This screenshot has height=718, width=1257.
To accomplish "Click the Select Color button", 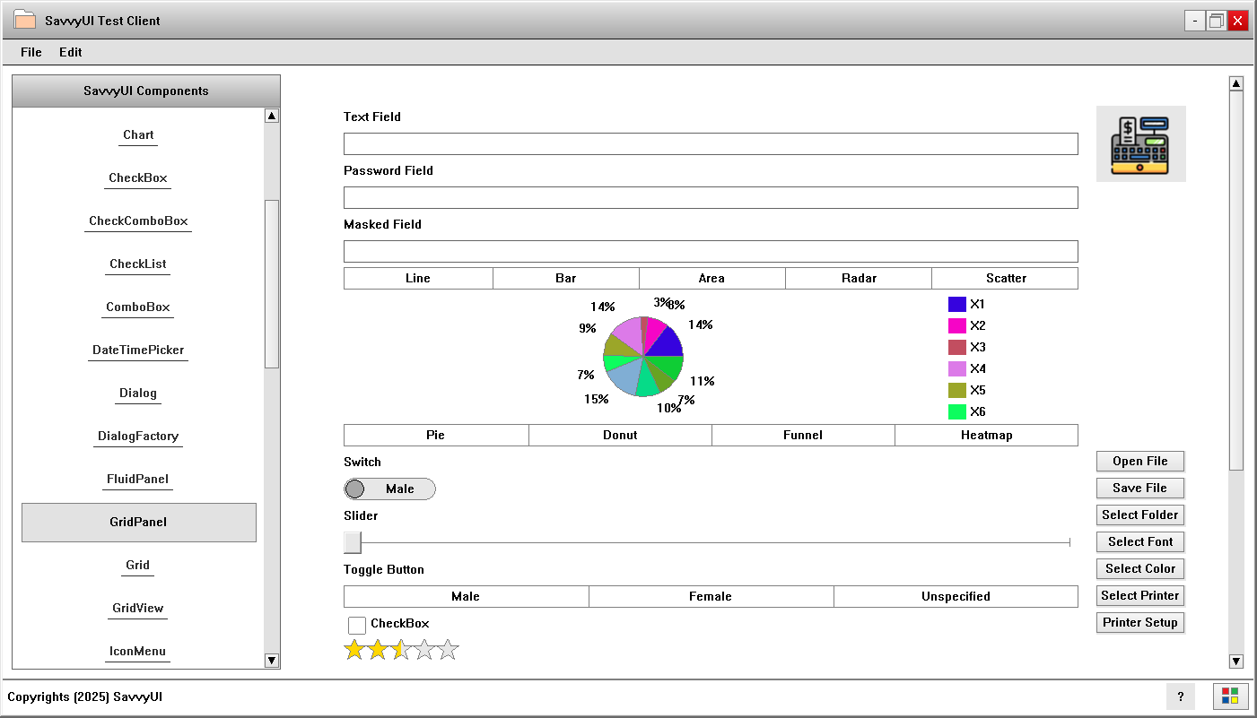I will tap(1139, 568).
